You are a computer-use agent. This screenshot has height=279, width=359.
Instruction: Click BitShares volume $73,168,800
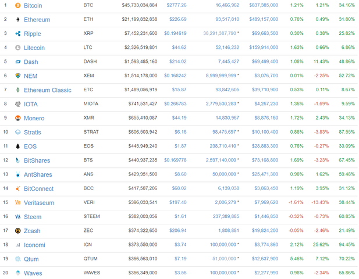[265, 160]
